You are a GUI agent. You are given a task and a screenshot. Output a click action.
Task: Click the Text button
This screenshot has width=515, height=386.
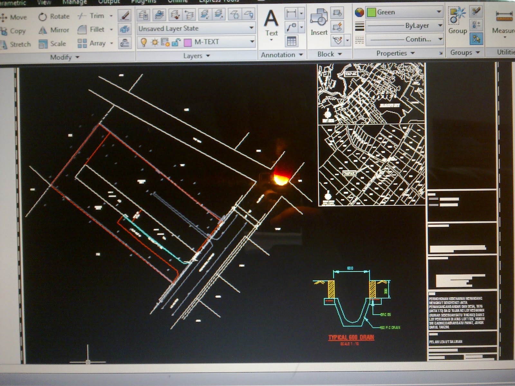(271, 24)
